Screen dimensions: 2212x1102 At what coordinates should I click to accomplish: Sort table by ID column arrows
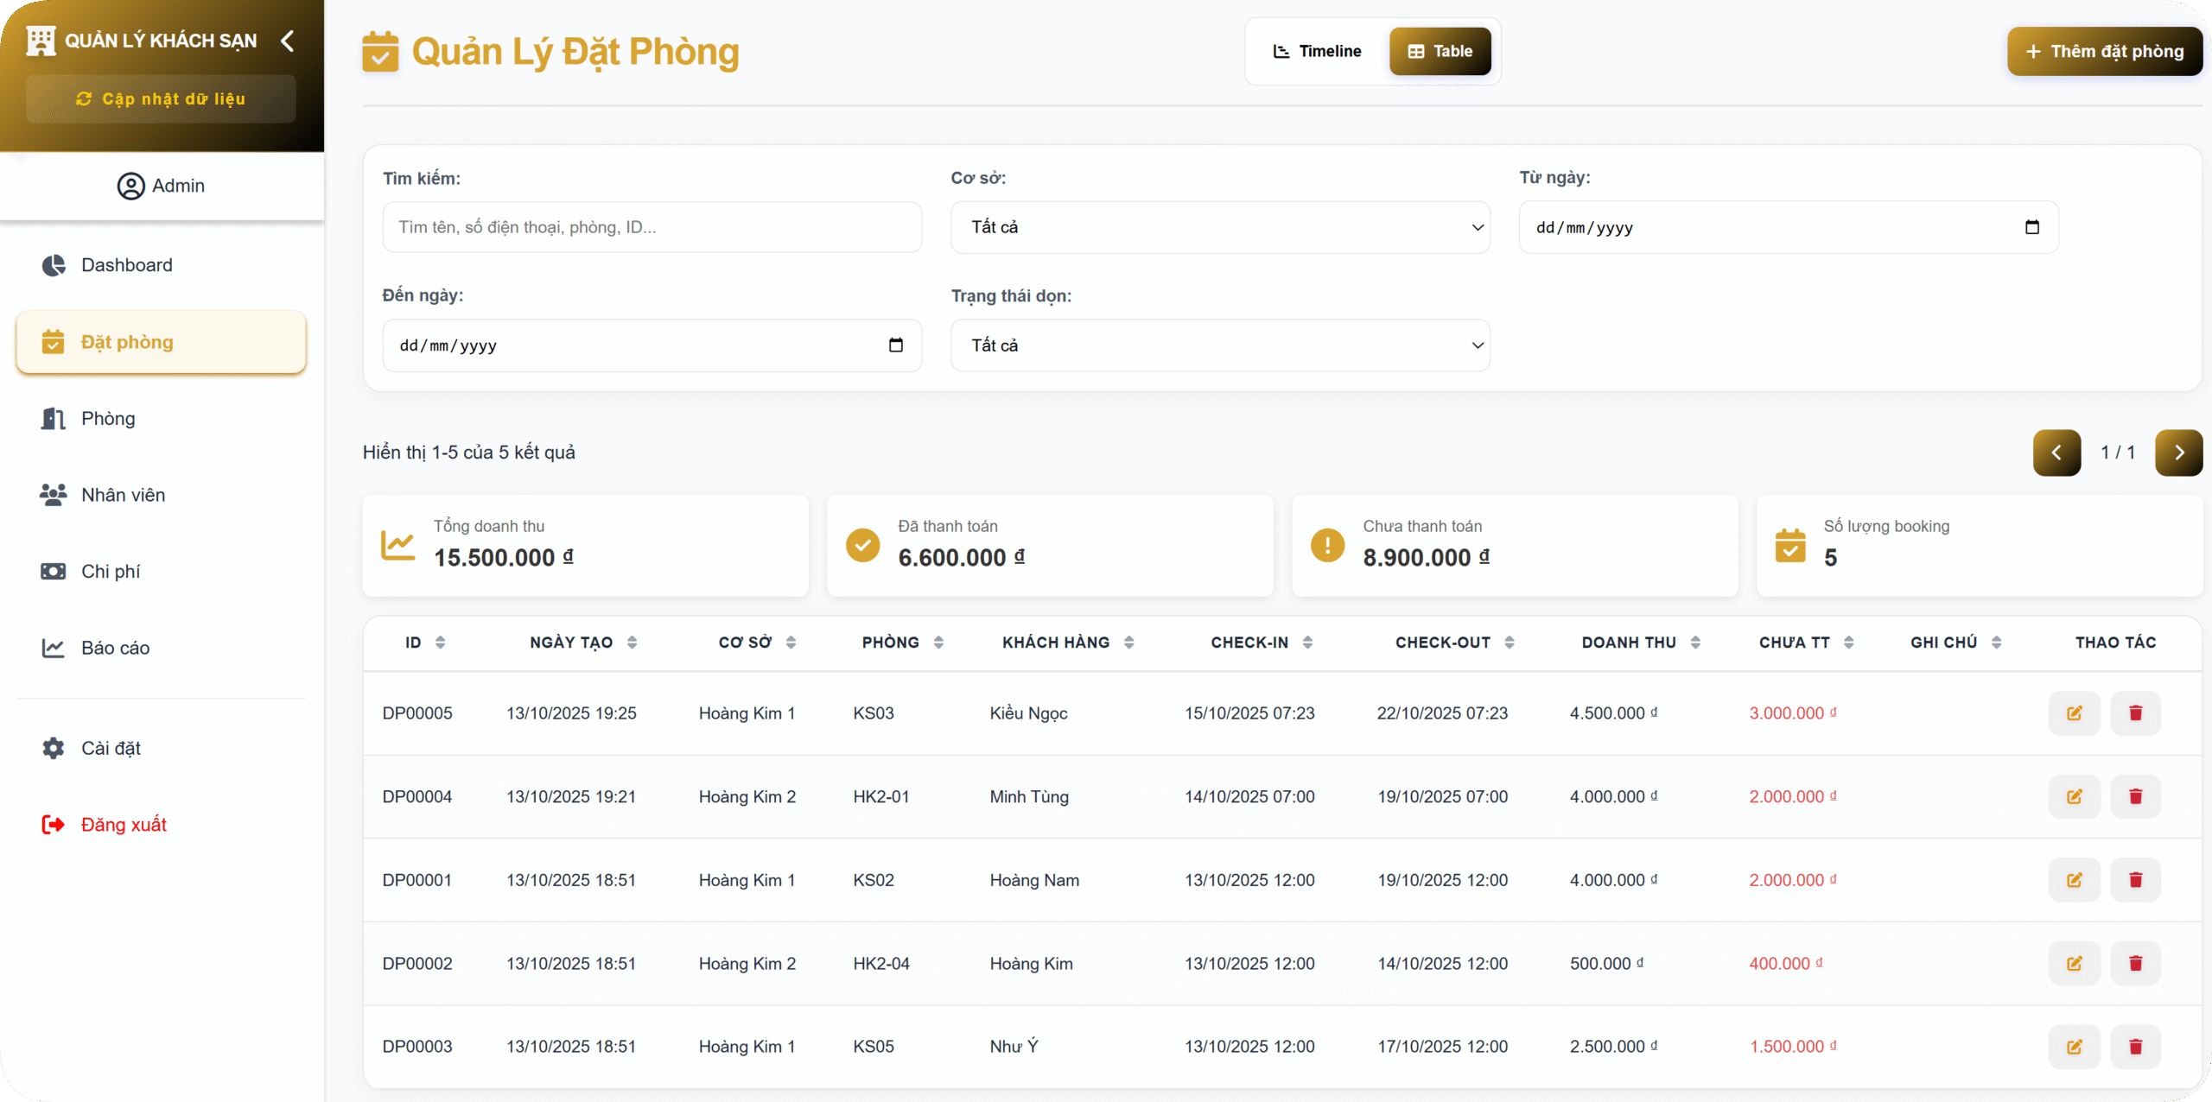point(441,643)
